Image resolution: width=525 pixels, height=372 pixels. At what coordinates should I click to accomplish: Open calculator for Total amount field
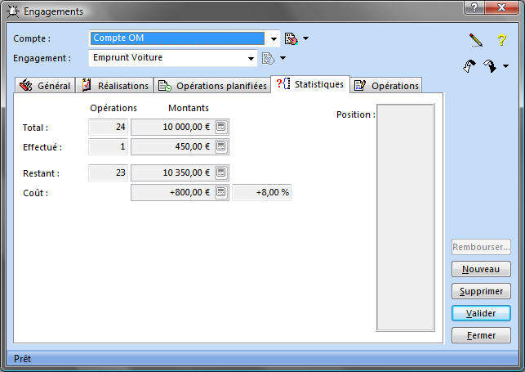(221, 127)
